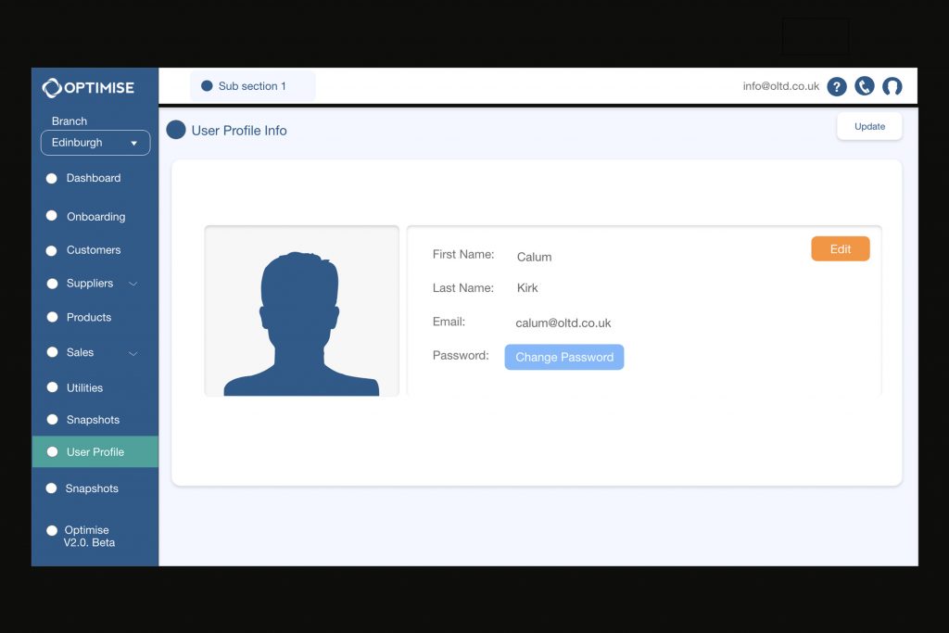Click the headset support icon
Image resolution: width=949 pixels, height=633 pixels.
point(892,86)
